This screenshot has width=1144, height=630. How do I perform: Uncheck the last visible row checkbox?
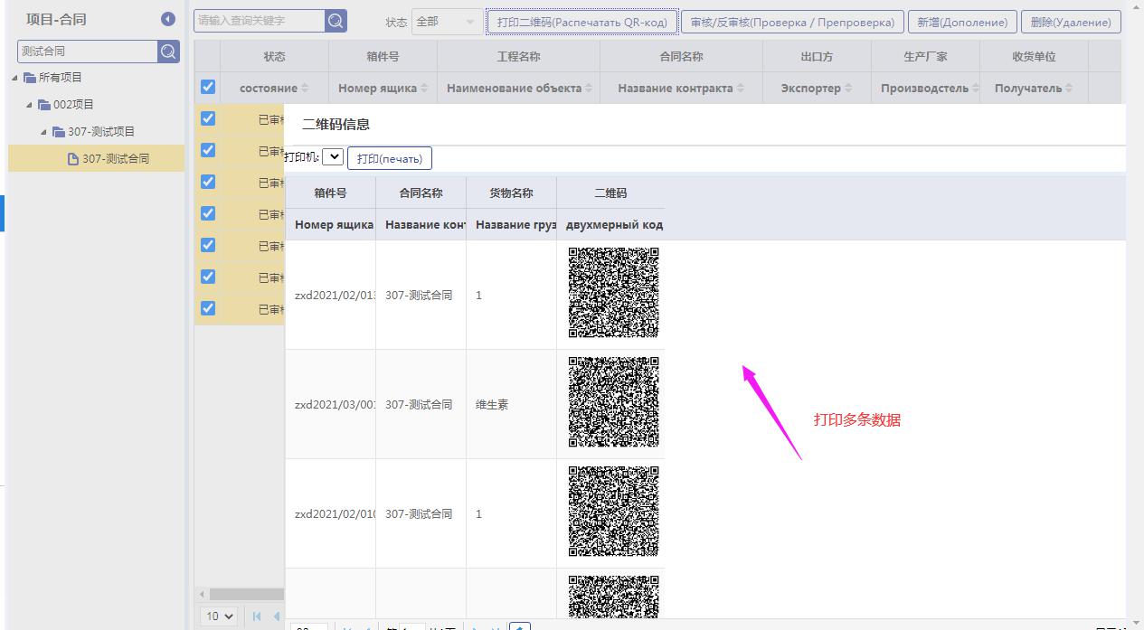tap(208, 308)
